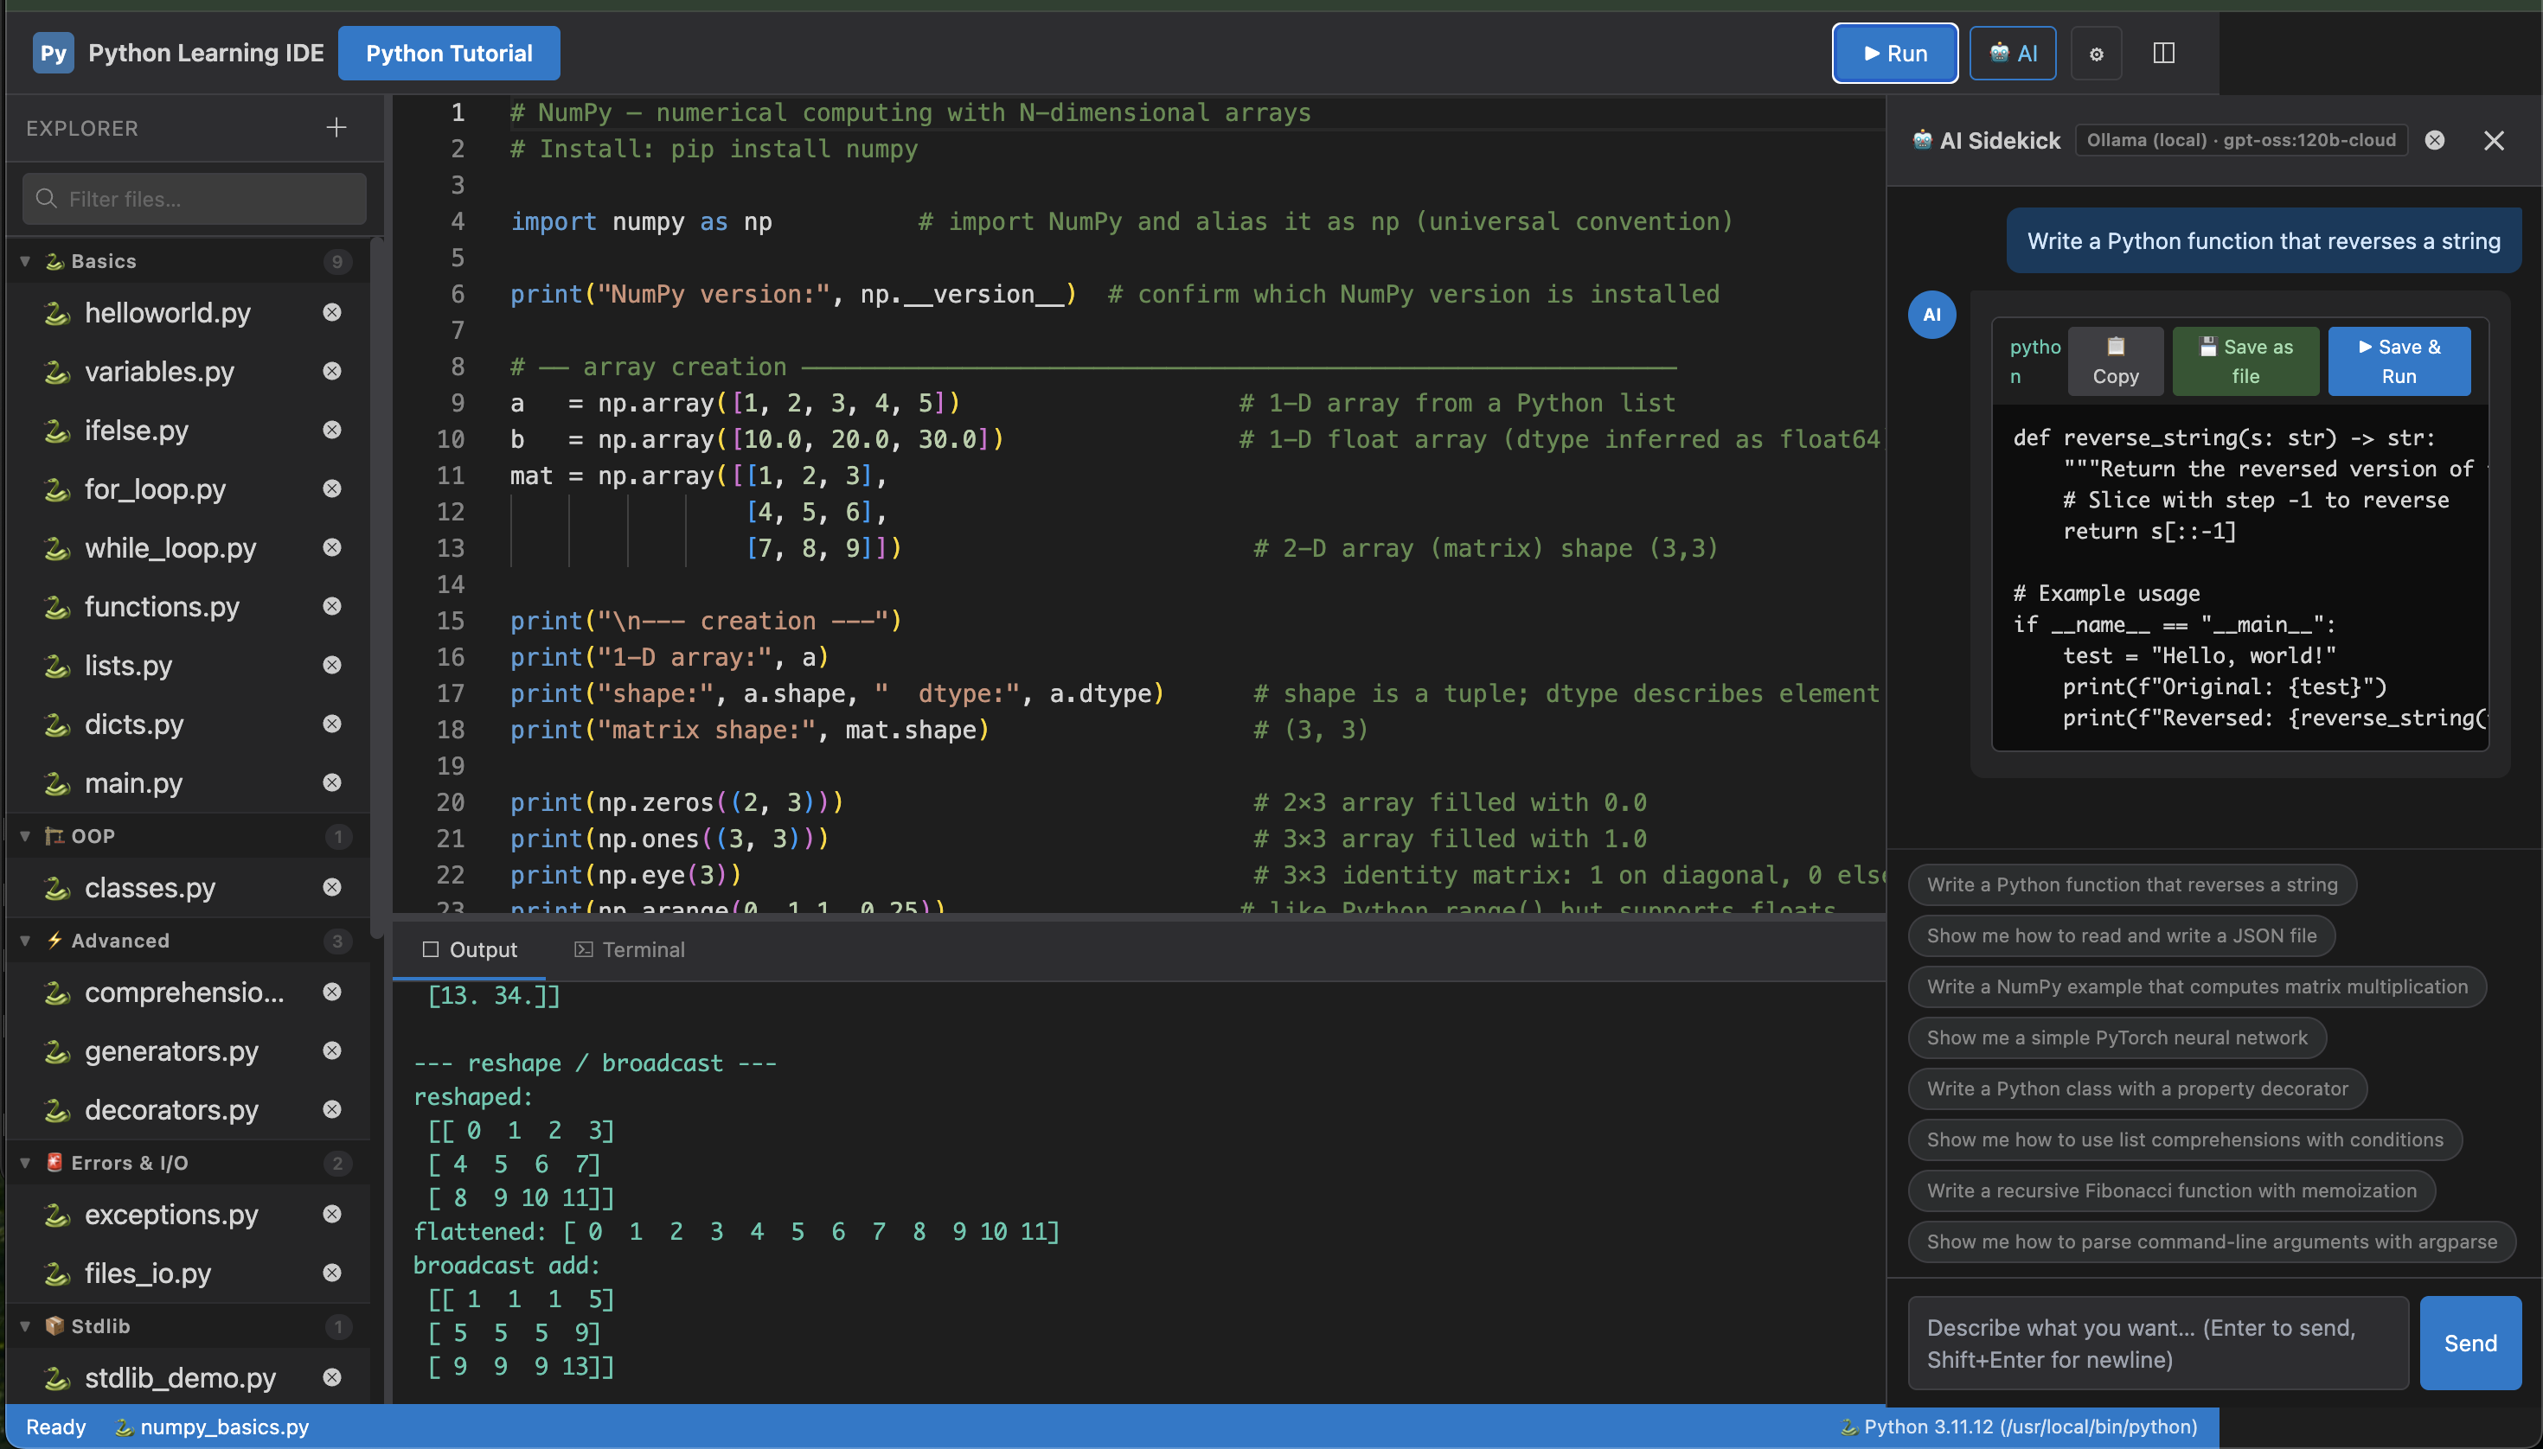Copy the generated code snippet
Screen dimensions: 2543x1449
click(x=2116, y=361)
